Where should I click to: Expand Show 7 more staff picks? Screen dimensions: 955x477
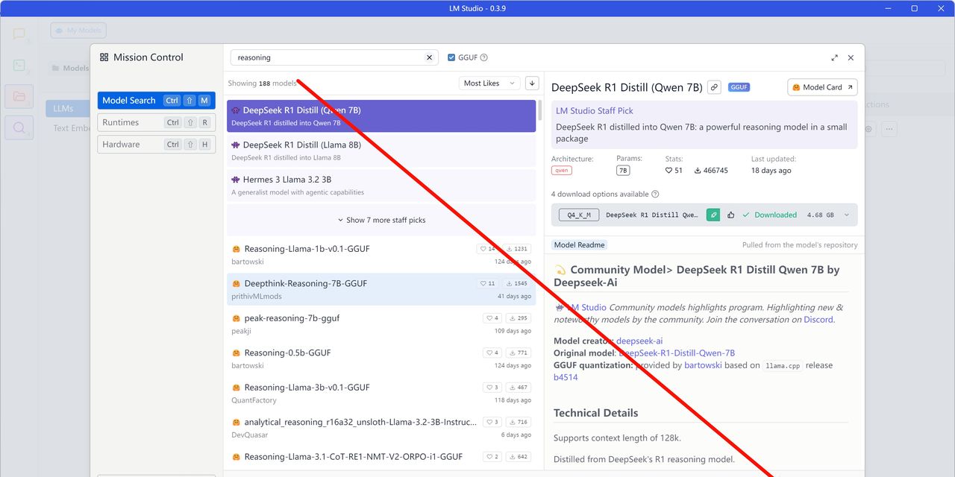pos(381,220)
